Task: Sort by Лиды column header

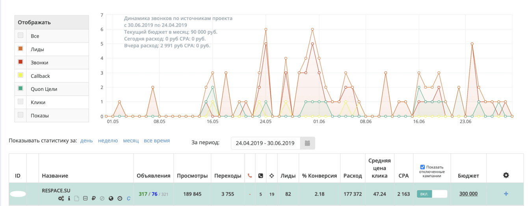Action: coord(288,176)
